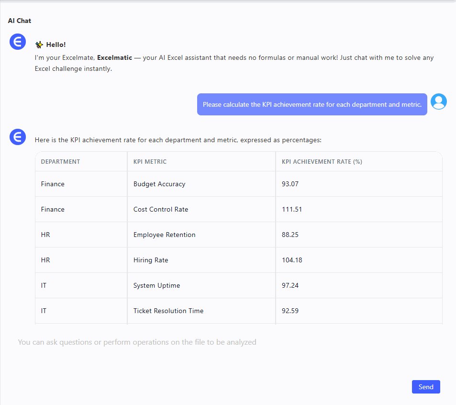Click the KPI METRIC column header

coord(150,162)
